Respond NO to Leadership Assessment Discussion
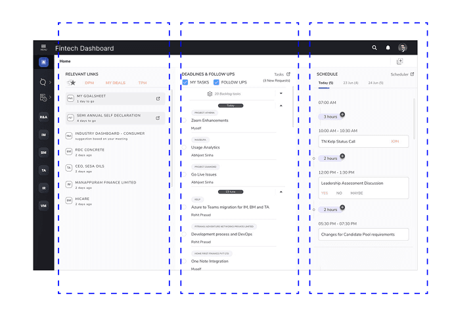454x315 pixels. click(x=339, y=193)
